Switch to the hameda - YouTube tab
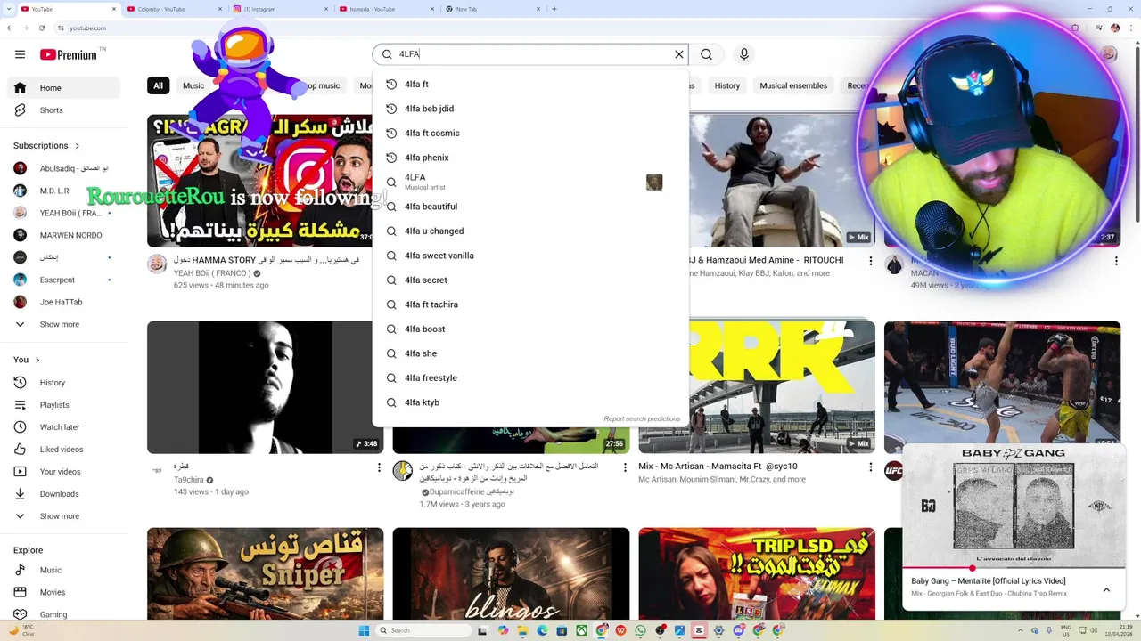The width and height of the screenshot is (1141, 641). pyautogui.click(x=385, y=9)
